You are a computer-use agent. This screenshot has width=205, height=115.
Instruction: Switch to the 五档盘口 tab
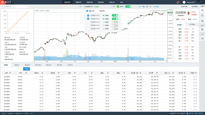tap(179, 25)
